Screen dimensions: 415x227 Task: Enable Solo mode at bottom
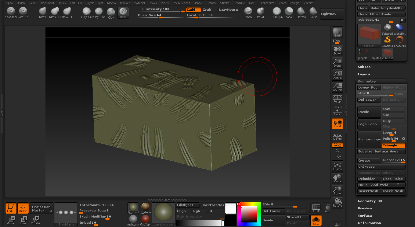[316, 220]
